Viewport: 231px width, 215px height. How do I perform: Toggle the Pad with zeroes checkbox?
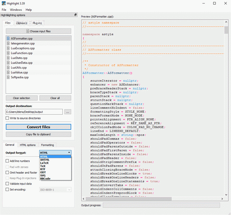click(x=7, y=167)
